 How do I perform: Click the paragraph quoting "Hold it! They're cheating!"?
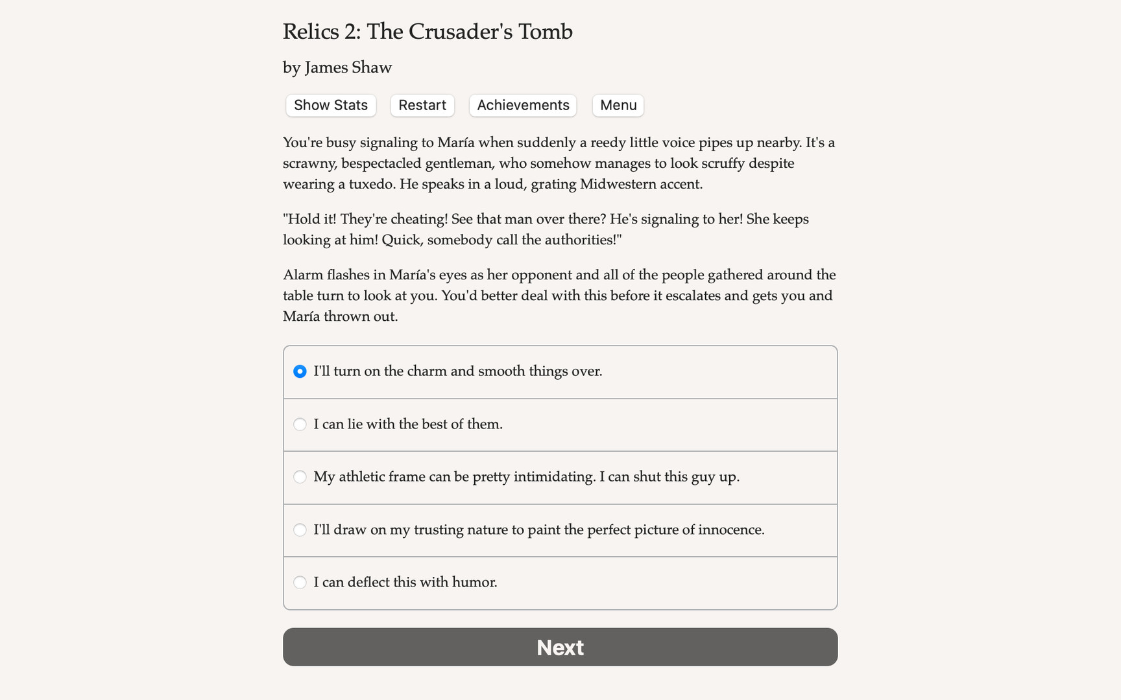pos(546,229)
